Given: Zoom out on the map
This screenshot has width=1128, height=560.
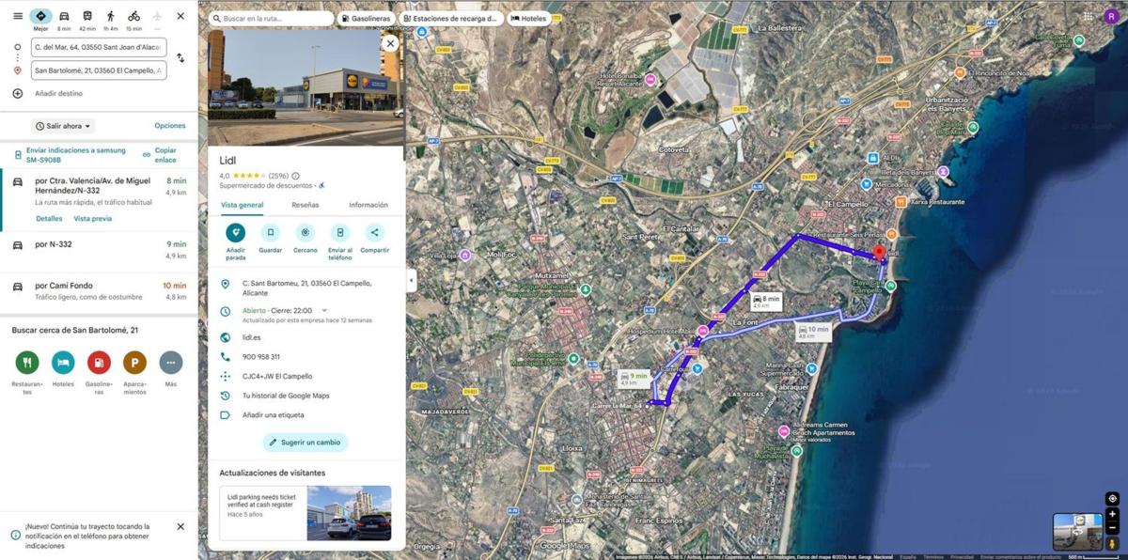Looking at the screenshot, I should click(1112, 528).
